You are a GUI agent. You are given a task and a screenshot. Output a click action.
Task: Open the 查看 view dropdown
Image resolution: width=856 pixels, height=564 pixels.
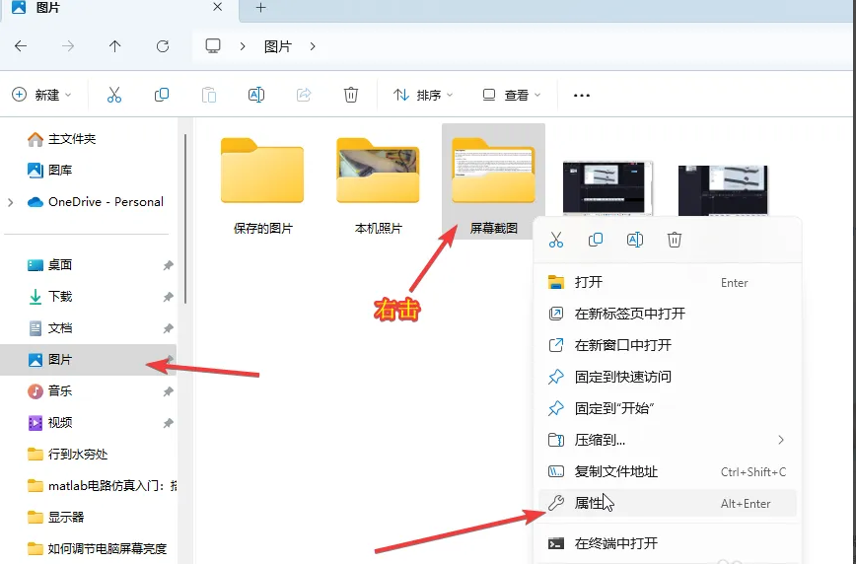[x=512, y=95]
